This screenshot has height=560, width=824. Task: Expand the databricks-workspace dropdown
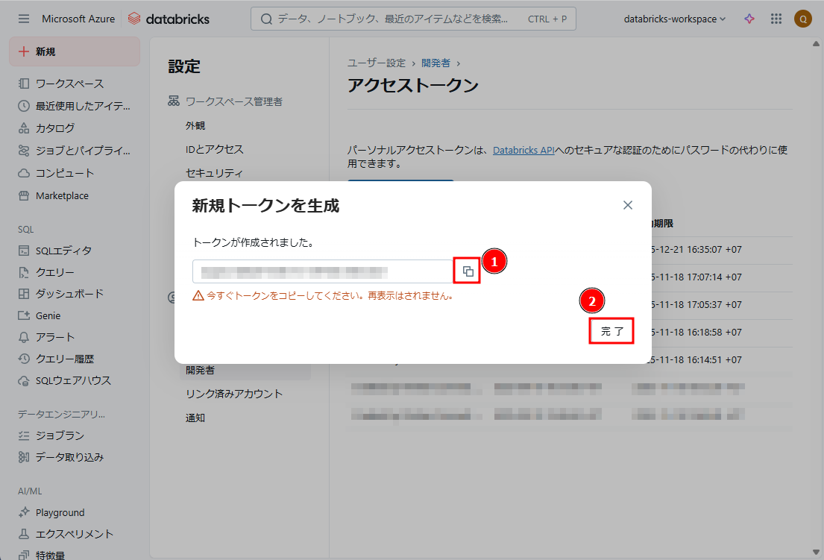tap(674, 19)
